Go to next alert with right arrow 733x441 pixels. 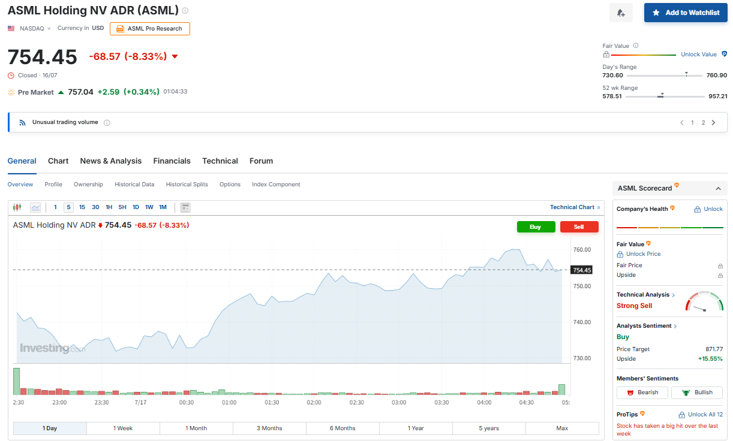[x=713, y=122]
